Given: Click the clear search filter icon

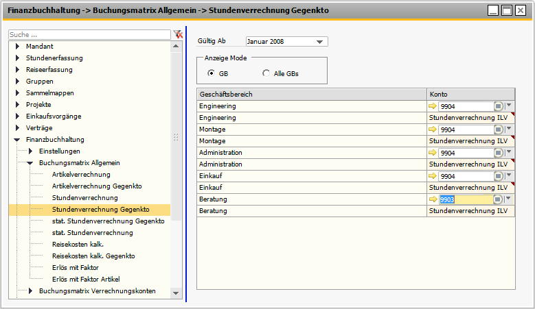Looking at the screenshot, I should pyautogui.click(x=178, y=34).
